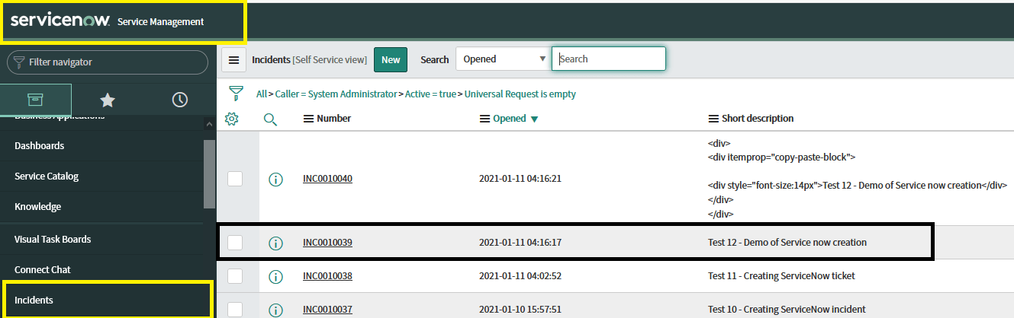Open the list filter funnel icon
Viewport: 1014px width, 318px height.
[237, 94]
